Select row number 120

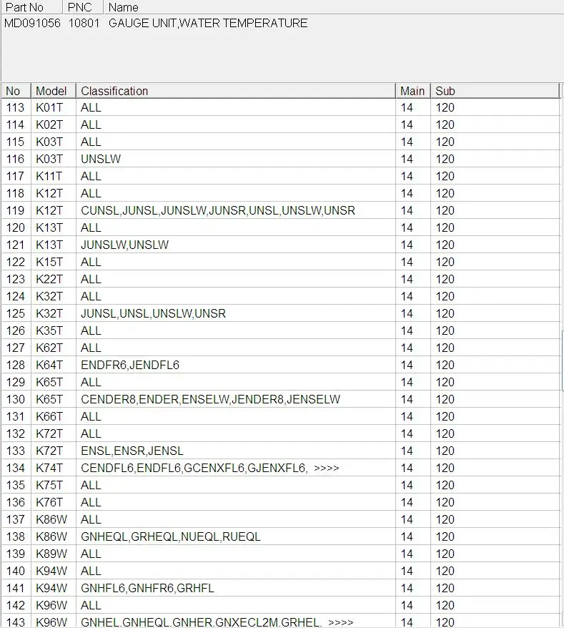(15, 228)
